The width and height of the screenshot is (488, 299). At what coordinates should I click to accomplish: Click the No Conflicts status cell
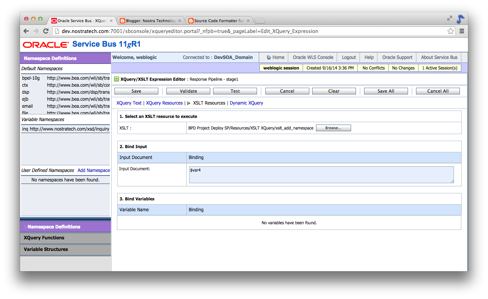[x=374, y=68]
